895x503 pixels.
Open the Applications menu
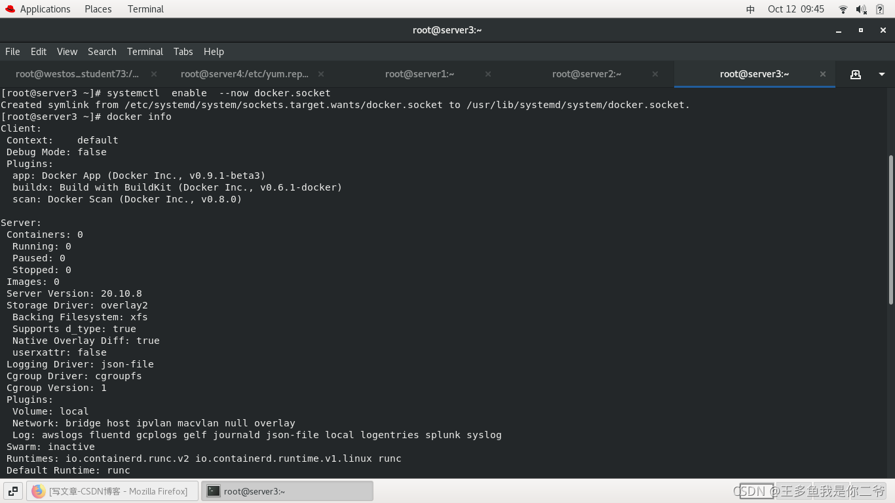pyautogui.click(x=45, y=9)
